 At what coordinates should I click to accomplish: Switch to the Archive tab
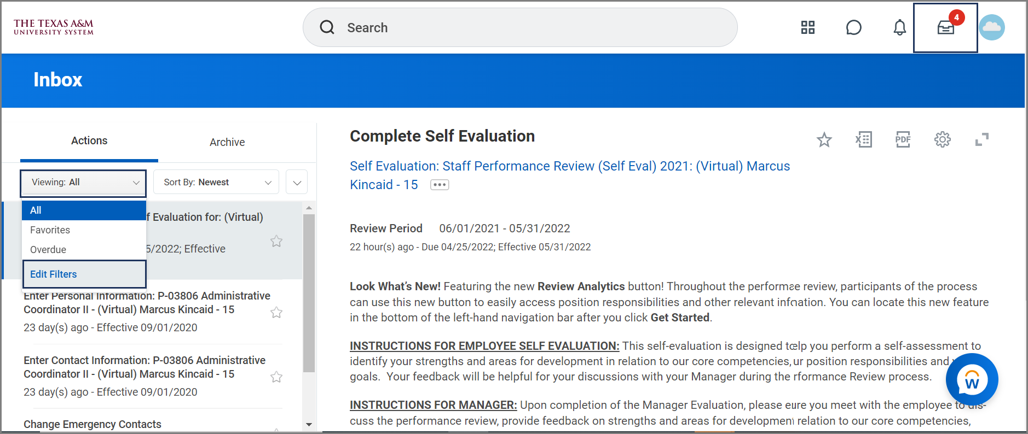coord(227,142)
